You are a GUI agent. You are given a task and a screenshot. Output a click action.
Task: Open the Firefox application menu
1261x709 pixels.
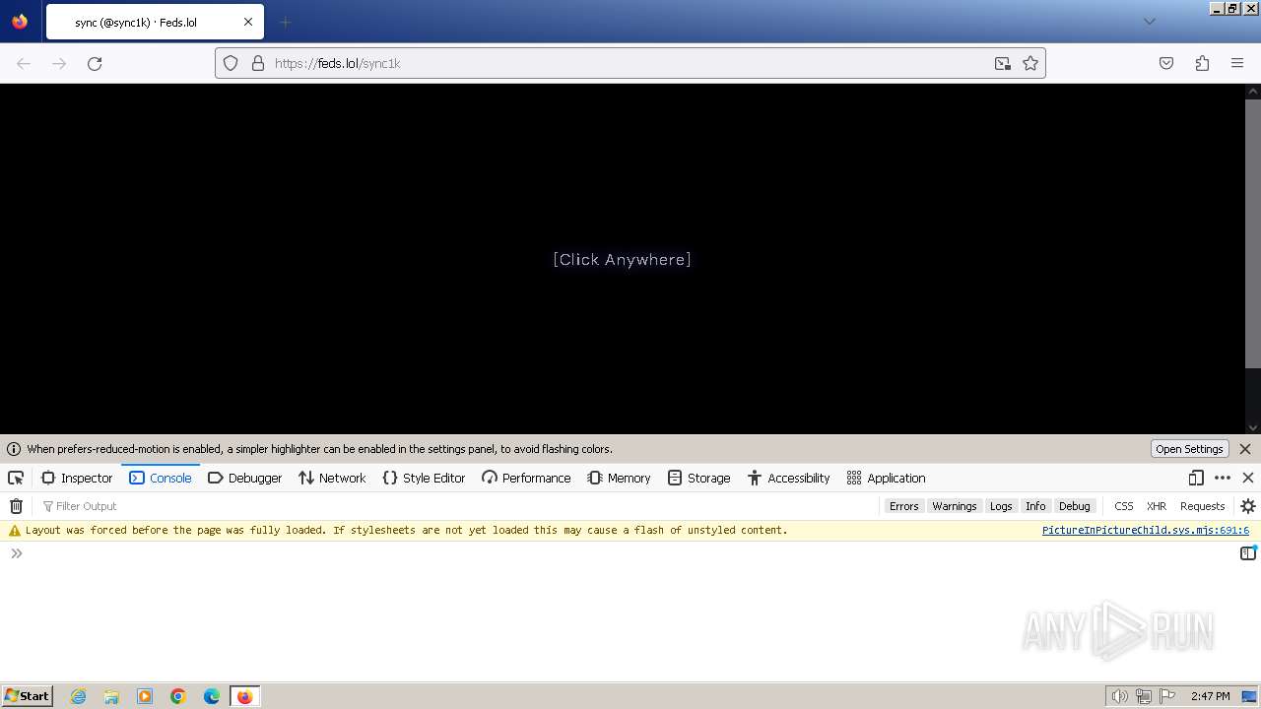point(1237,63)
